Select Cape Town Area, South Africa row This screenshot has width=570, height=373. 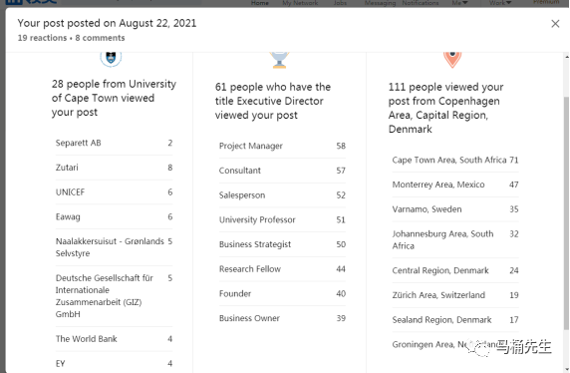(455, 161)
